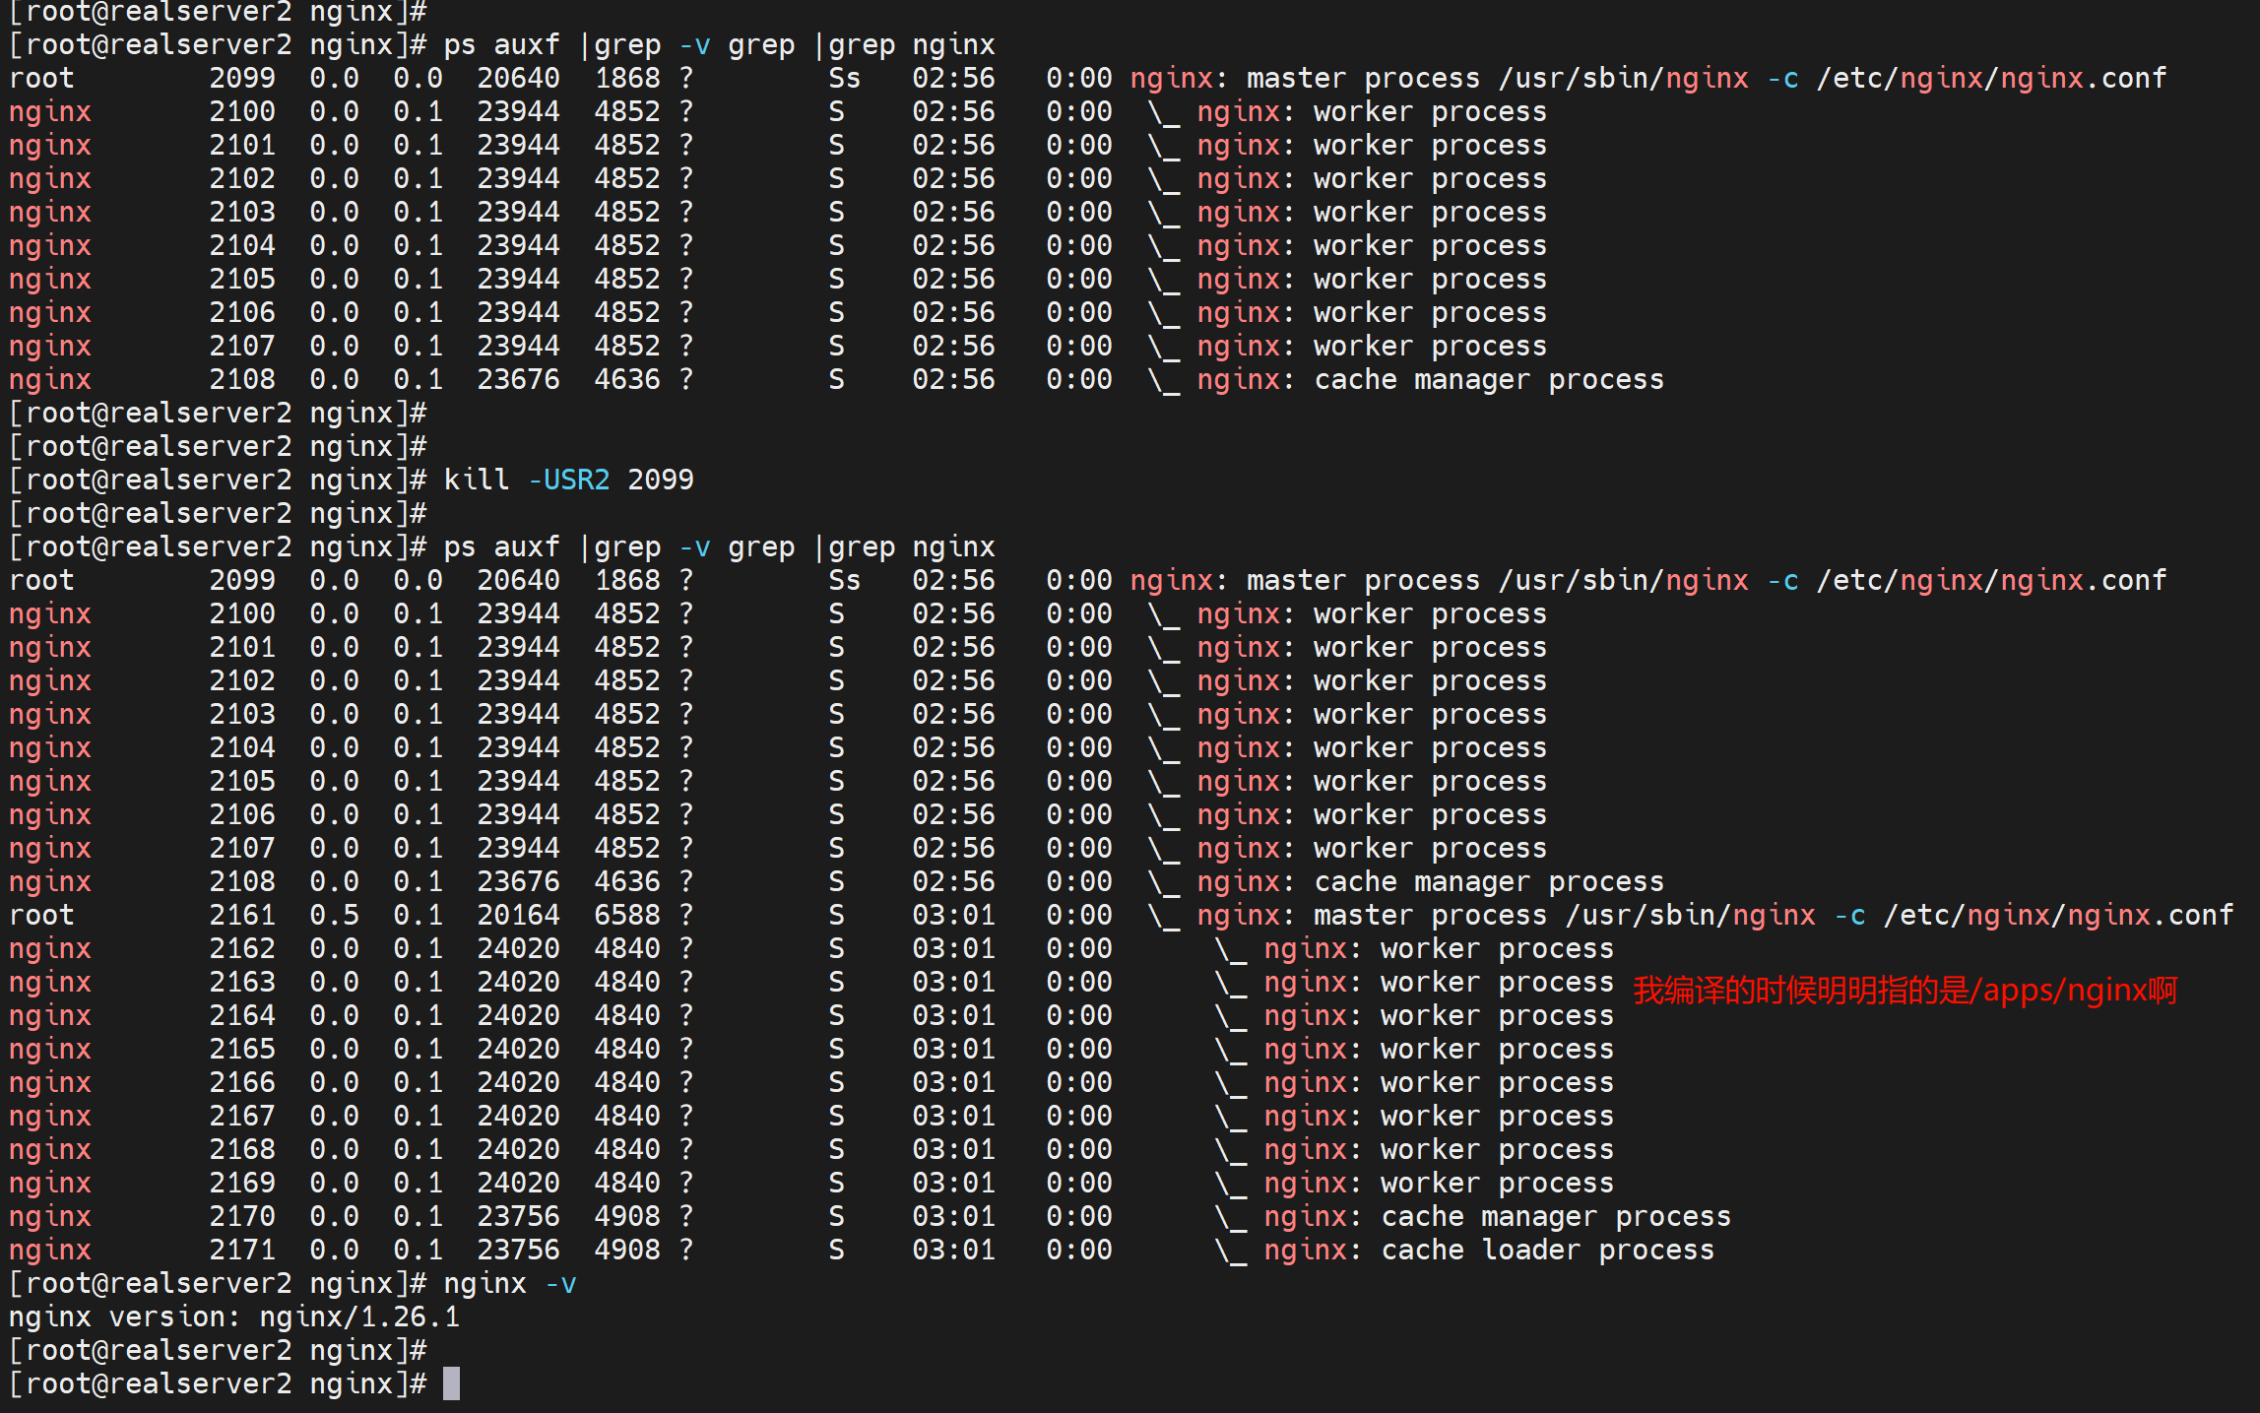Click the 20164 VSZ value
2260x1413 pixels.
(518, 915)
